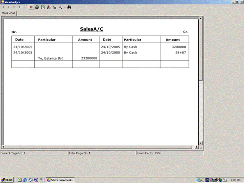Viewport: 244px width, 183px height.
Task: Click the volume speaker tray icon
Action: click(x=203, y=180)
